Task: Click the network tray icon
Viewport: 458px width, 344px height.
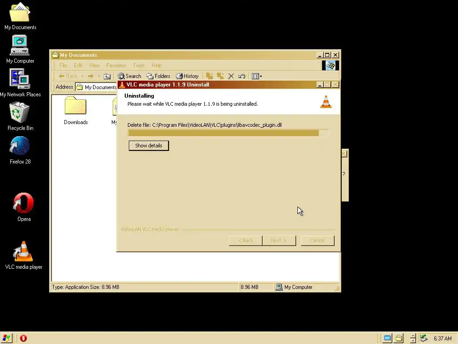Action: [424, 338]
